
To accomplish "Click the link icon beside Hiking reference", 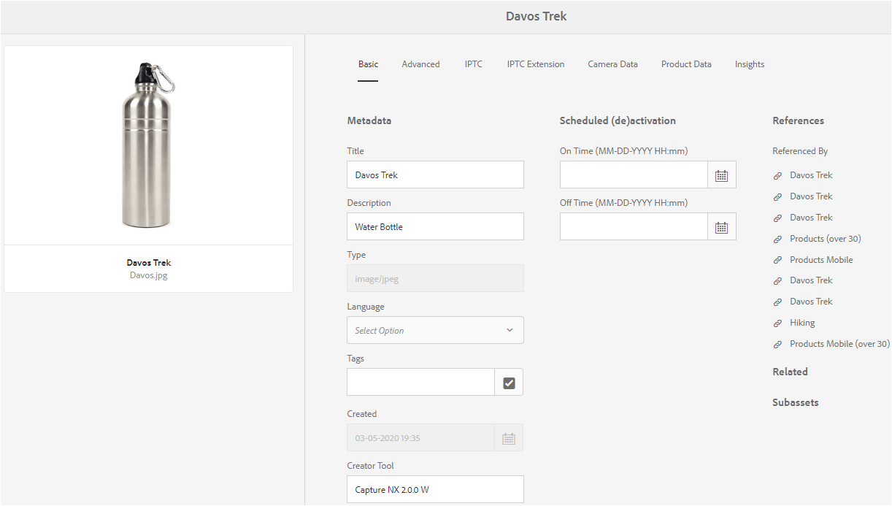I will [777, 322].
